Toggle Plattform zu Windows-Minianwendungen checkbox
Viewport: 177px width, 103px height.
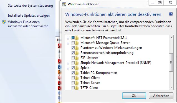73,48
